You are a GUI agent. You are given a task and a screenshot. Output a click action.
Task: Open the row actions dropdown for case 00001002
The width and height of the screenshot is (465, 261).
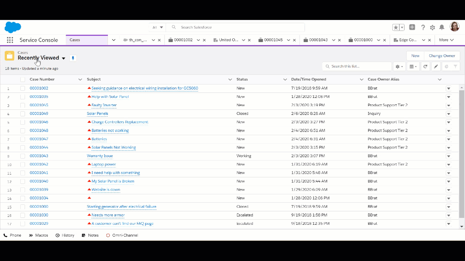point(448,88)
